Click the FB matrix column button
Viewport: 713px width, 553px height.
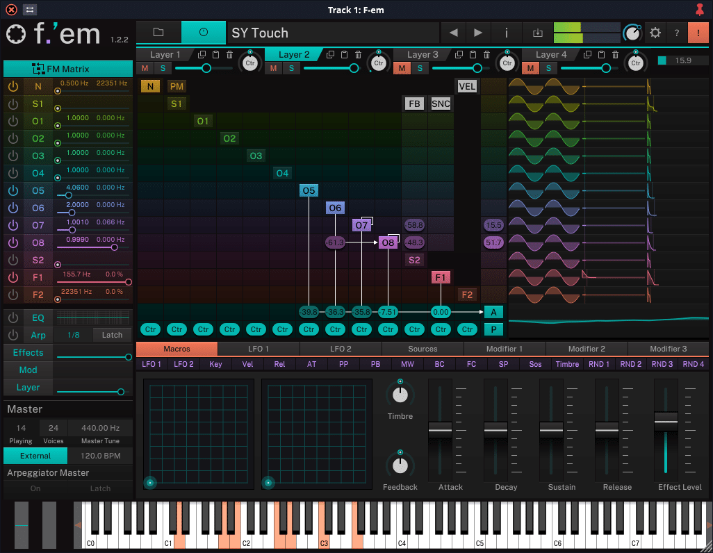click(x=414, y=104)
